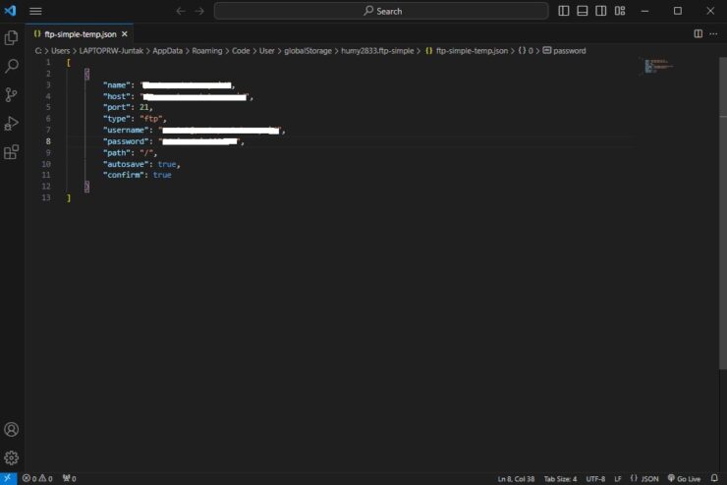Click the "autosave" key text

(126, 164)
